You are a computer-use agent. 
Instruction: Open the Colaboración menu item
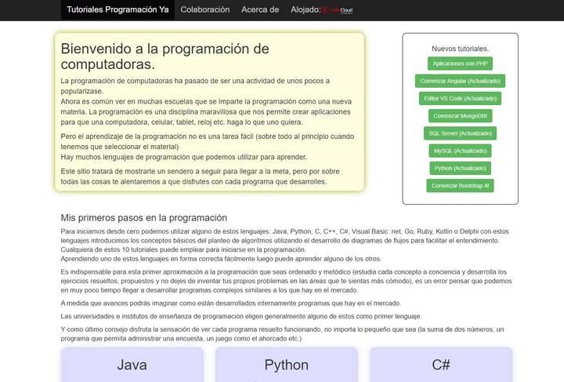(205, 9)
